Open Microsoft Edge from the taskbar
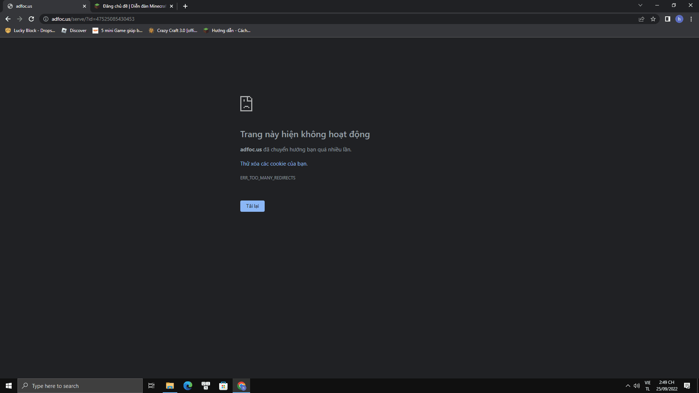 tap(187, 386)
